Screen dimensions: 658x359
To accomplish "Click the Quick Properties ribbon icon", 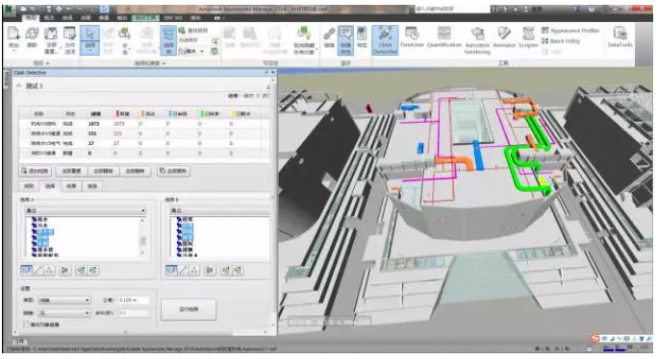I will (x=345, y=39).
